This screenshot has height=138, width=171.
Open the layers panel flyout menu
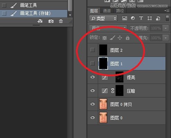pyautogui.click(x=167, y=11)
